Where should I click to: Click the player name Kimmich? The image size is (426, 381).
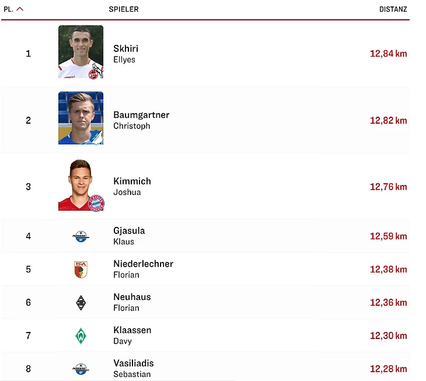[x=132, y=181]
